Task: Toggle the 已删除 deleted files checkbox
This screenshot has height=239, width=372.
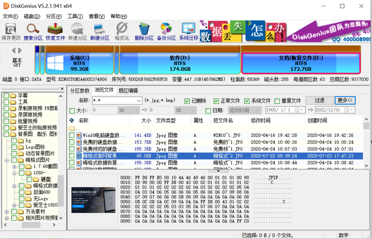Action: (187, 101)
